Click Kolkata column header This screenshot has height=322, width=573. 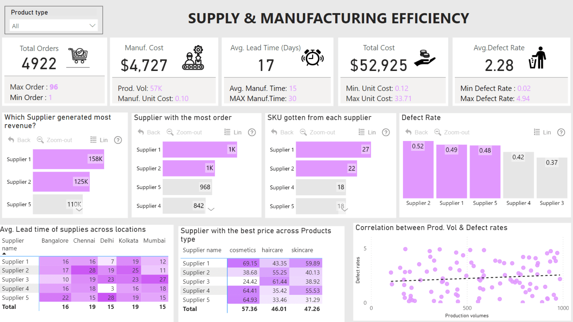(128, 241)
